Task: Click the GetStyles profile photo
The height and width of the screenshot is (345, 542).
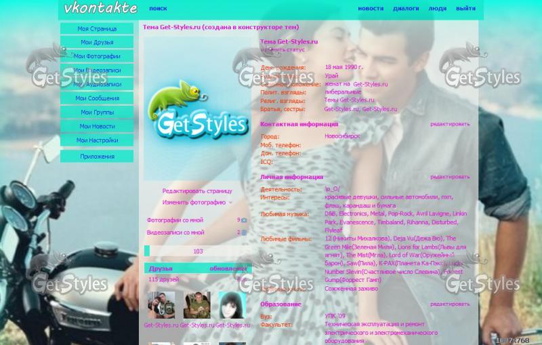Action: tap(197, 109)
